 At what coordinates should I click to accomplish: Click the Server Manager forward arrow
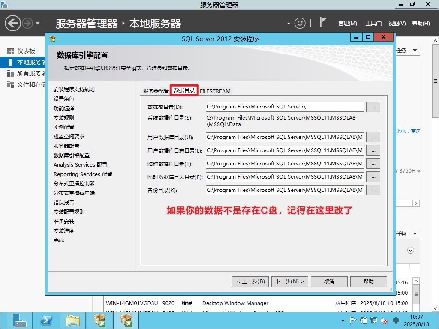pyautogui.click(x=27, y=23)
